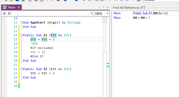The height and width of the screenshot is (97, 179).
Task: Click the upper teal marker in the marker bar
Action: (108, 64)
